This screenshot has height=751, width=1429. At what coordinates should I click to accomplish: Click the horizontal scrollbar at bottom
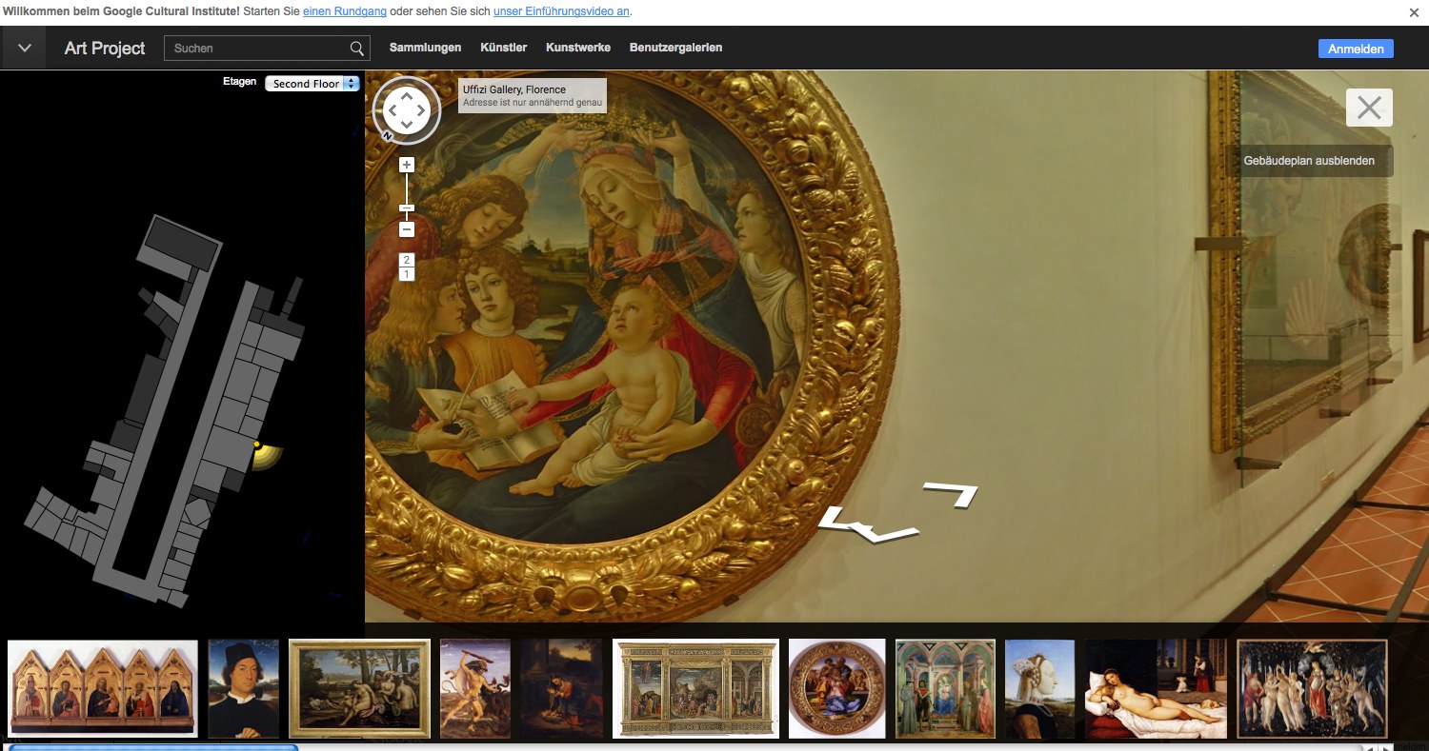[152, 747]
